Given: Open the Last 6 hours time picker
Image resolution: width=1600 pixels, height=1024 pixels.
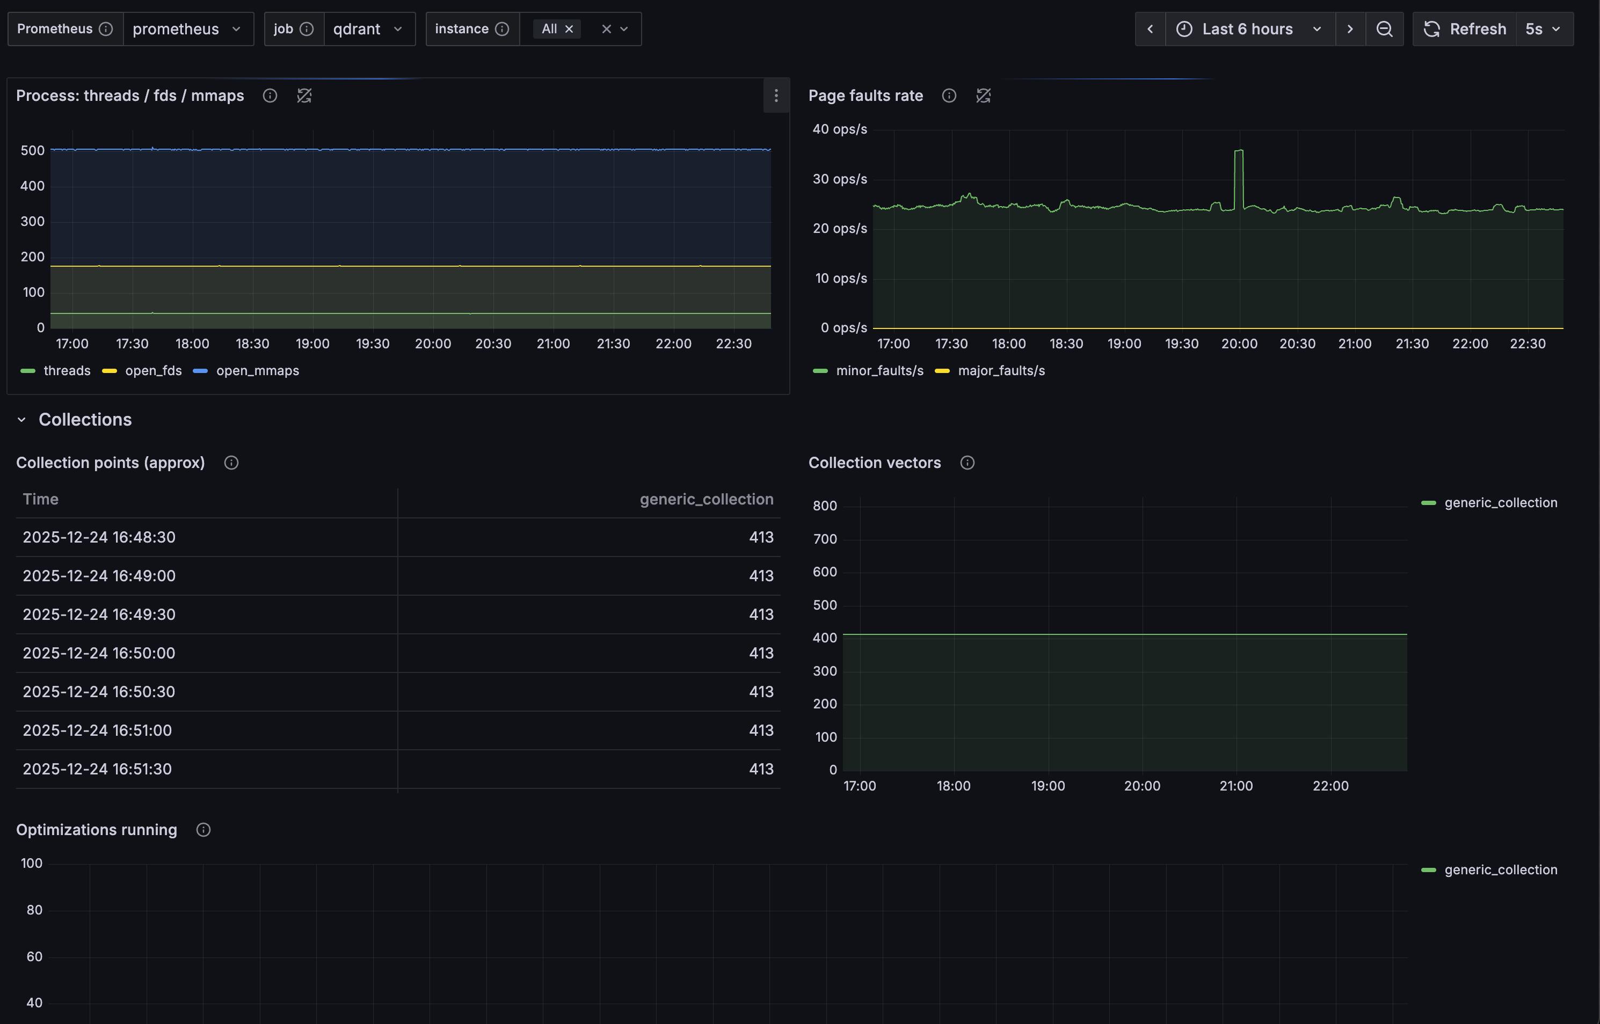Looking at the screenshot, I should [x=1249, y=30].
